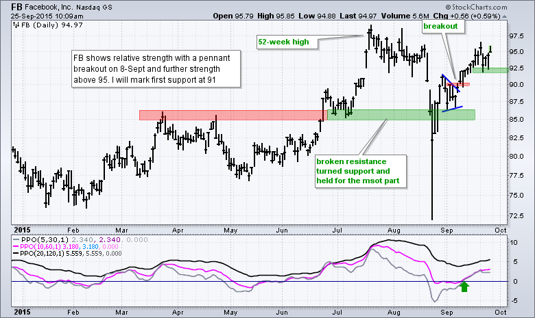Click the Oct label under price chart
Viewport: 535px width, 318px height.
pos(501,230)
